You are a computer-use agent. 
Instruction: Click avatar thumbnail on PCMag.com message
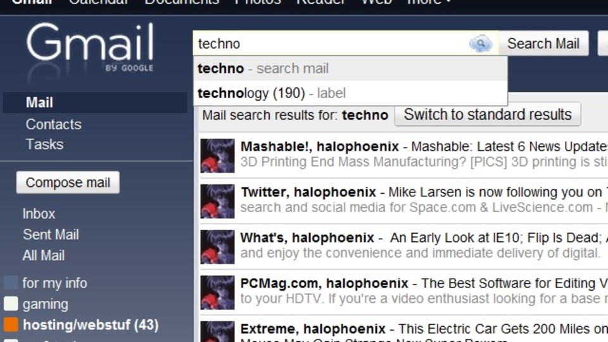pyautogui.click(x=217, y=293)
